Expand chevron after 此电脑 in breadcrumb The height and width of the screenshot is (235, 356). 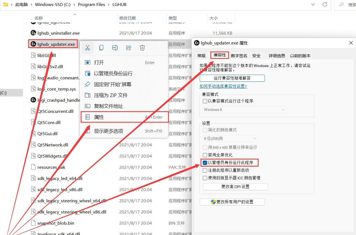point(31,5)
